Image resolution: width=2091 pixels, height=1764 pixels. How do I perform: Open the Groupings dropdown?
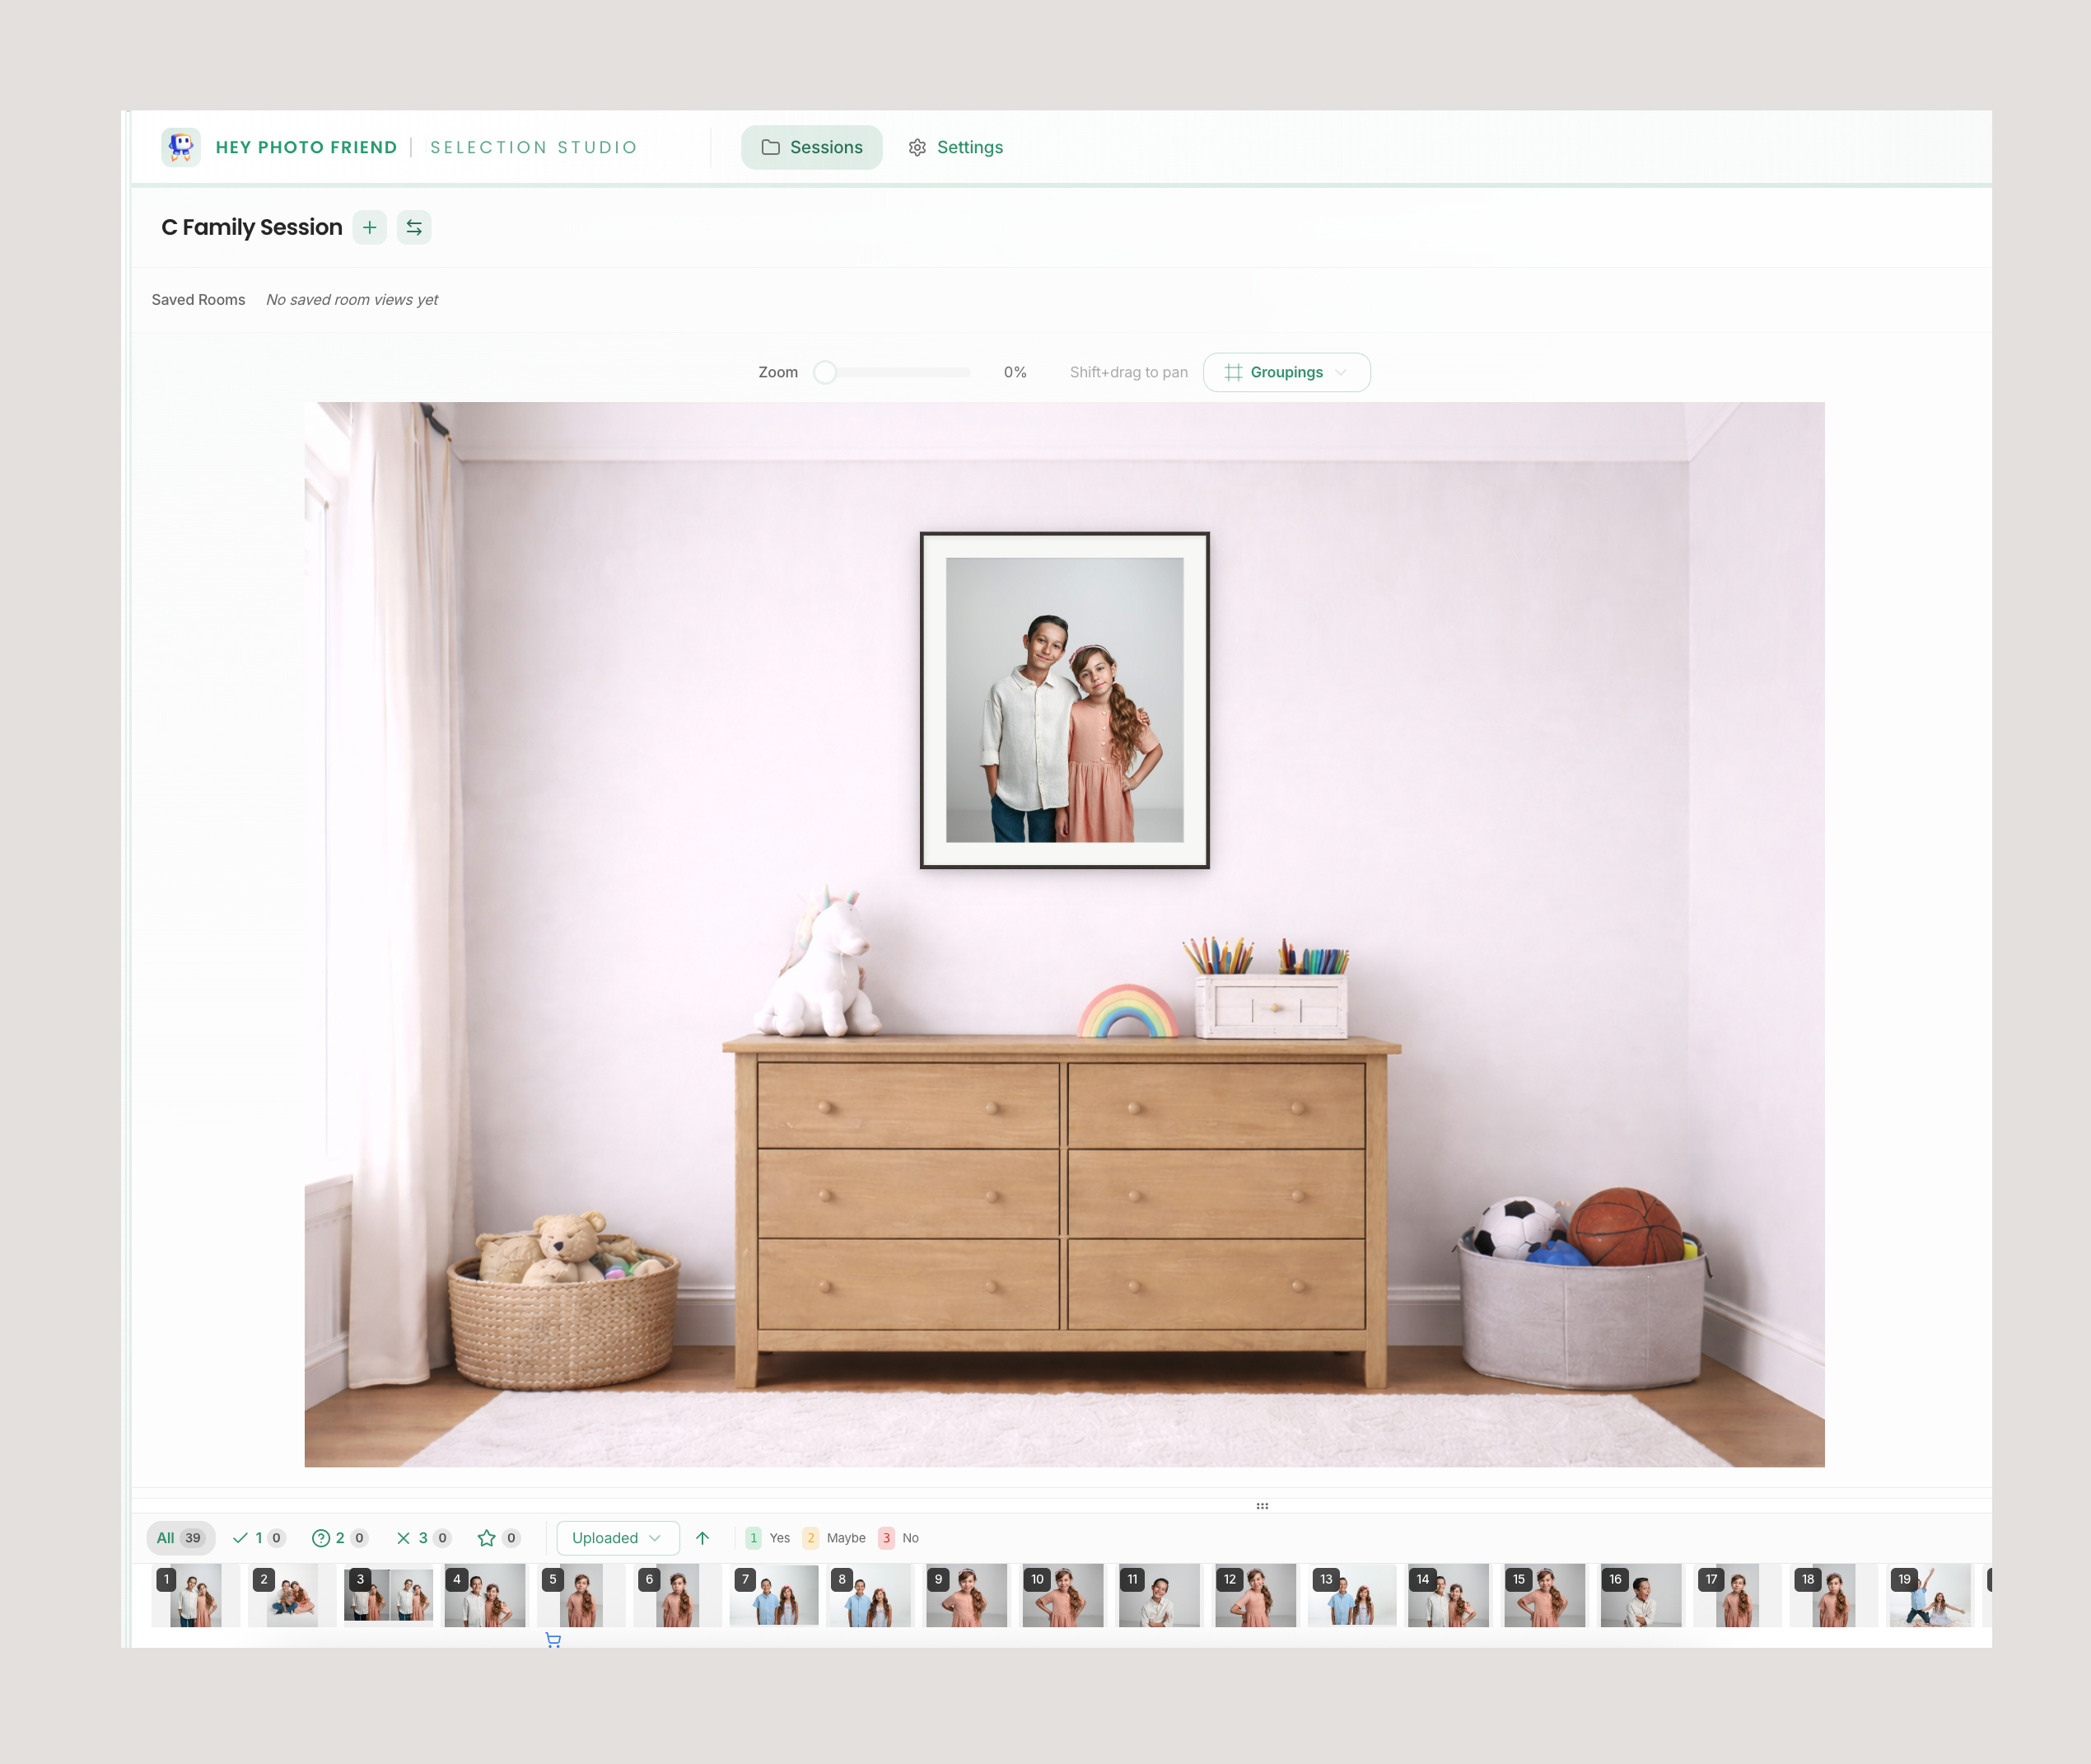pos(1286,372)
